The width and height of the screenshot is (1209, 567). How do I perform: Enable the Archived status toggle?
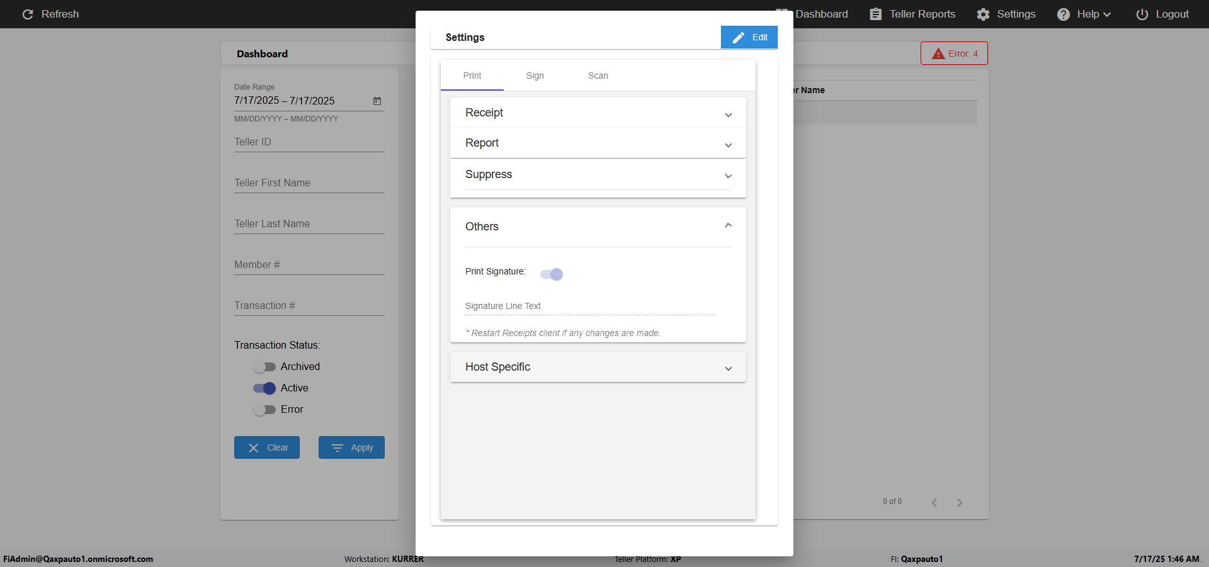(x=264, y=367)
